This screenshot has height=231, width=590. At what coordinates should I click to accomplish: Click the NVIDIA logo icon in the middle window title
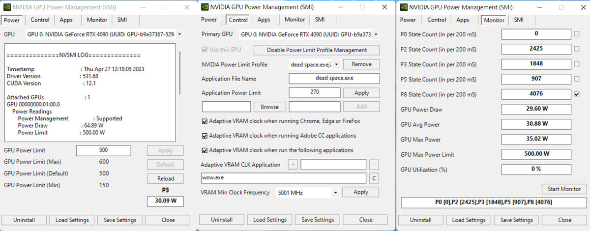(204, 7)
